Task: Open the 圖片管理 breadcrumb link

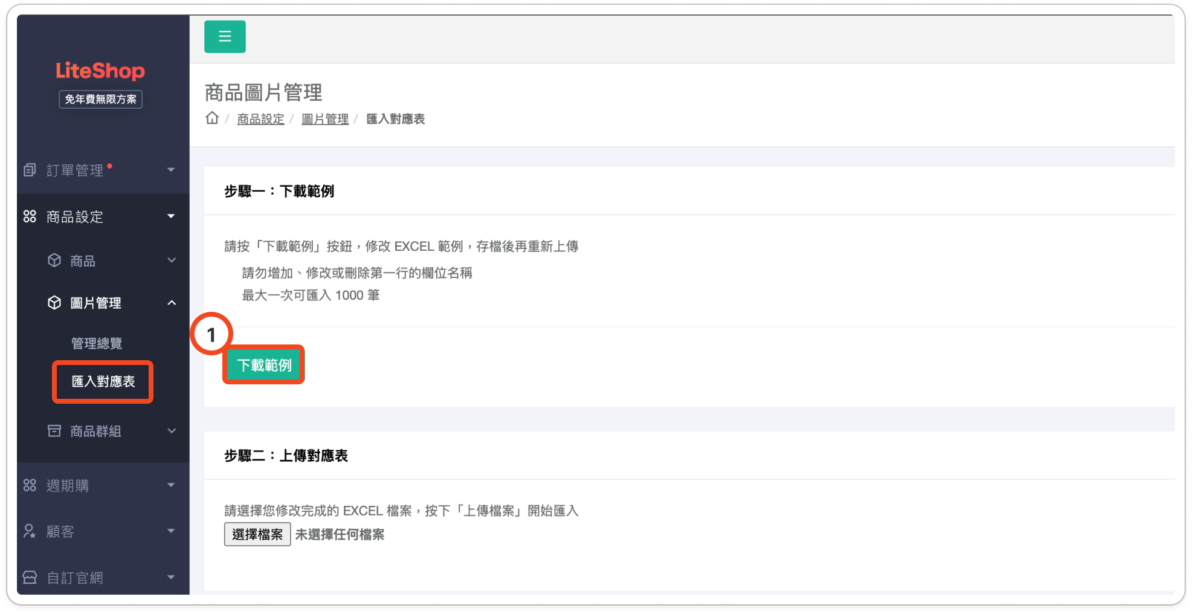Action: pyautogui.click(x=325, y=119)
